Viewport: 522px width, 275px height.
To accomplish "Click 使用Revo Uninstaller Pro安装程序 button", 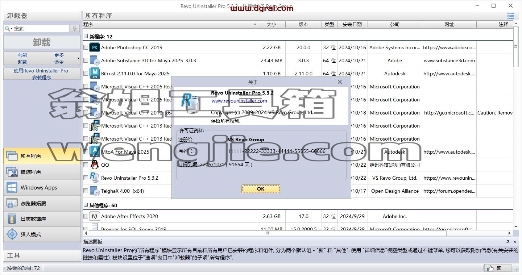I will [42, 74].
